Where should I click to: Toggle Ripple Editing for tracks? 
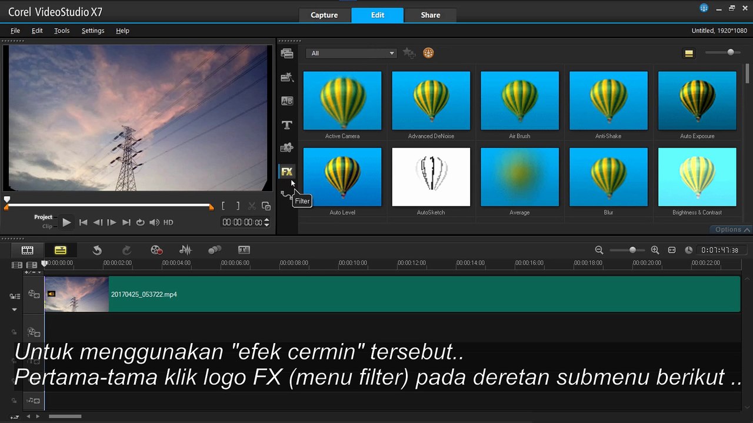[x=15, y=296]
